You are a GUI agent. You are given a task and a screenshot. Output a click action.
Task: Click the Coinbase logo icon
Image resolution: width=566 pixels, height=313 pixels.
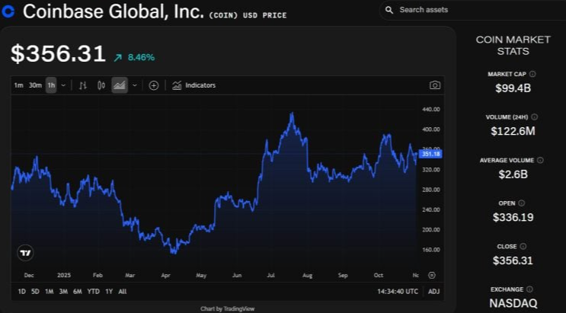click(8, 12)
